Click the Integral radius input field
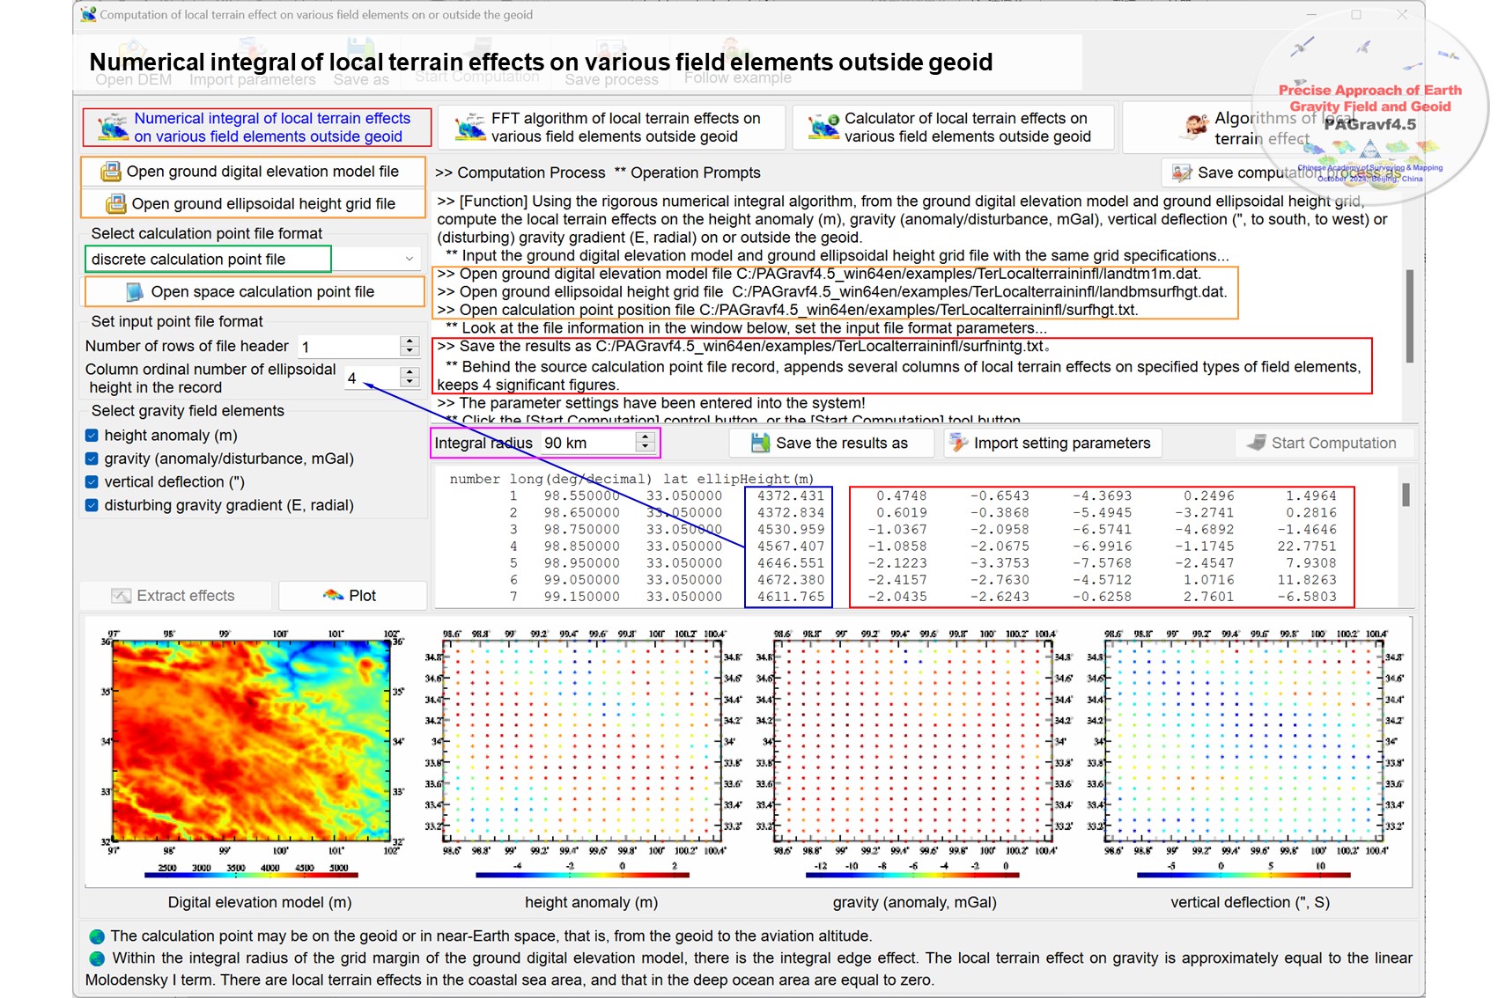The width and height of the screenshot is (1498, 998). click(587, 443)
